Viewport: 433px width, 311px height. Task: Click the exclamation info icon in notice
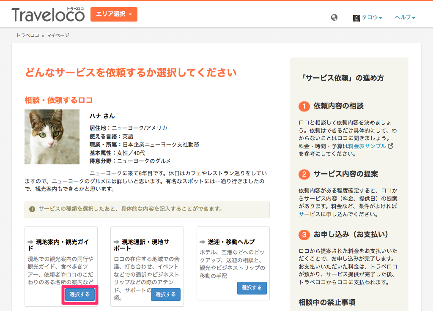coord(32,209)
